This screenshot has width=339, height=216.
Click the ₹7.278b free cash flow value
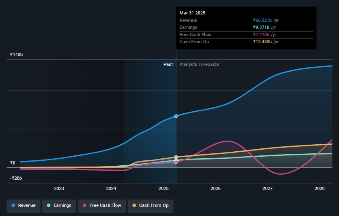(x=261, y=35)
